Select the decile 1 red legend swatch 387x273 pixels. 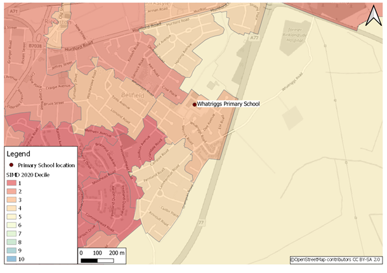click(x=12, y=182)
